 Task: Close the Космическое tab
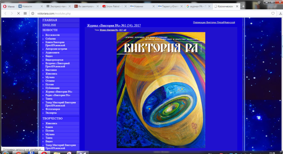[237, 6]
